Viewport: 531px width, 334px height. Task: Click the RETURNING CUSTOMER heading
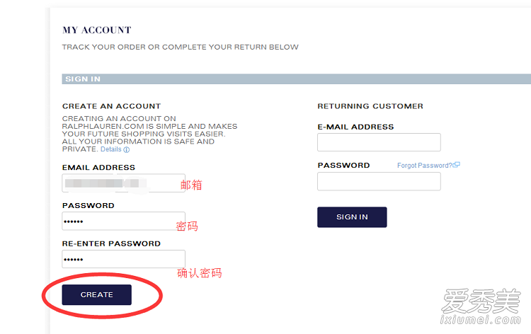pyautogui.click(x=370, y=106)
